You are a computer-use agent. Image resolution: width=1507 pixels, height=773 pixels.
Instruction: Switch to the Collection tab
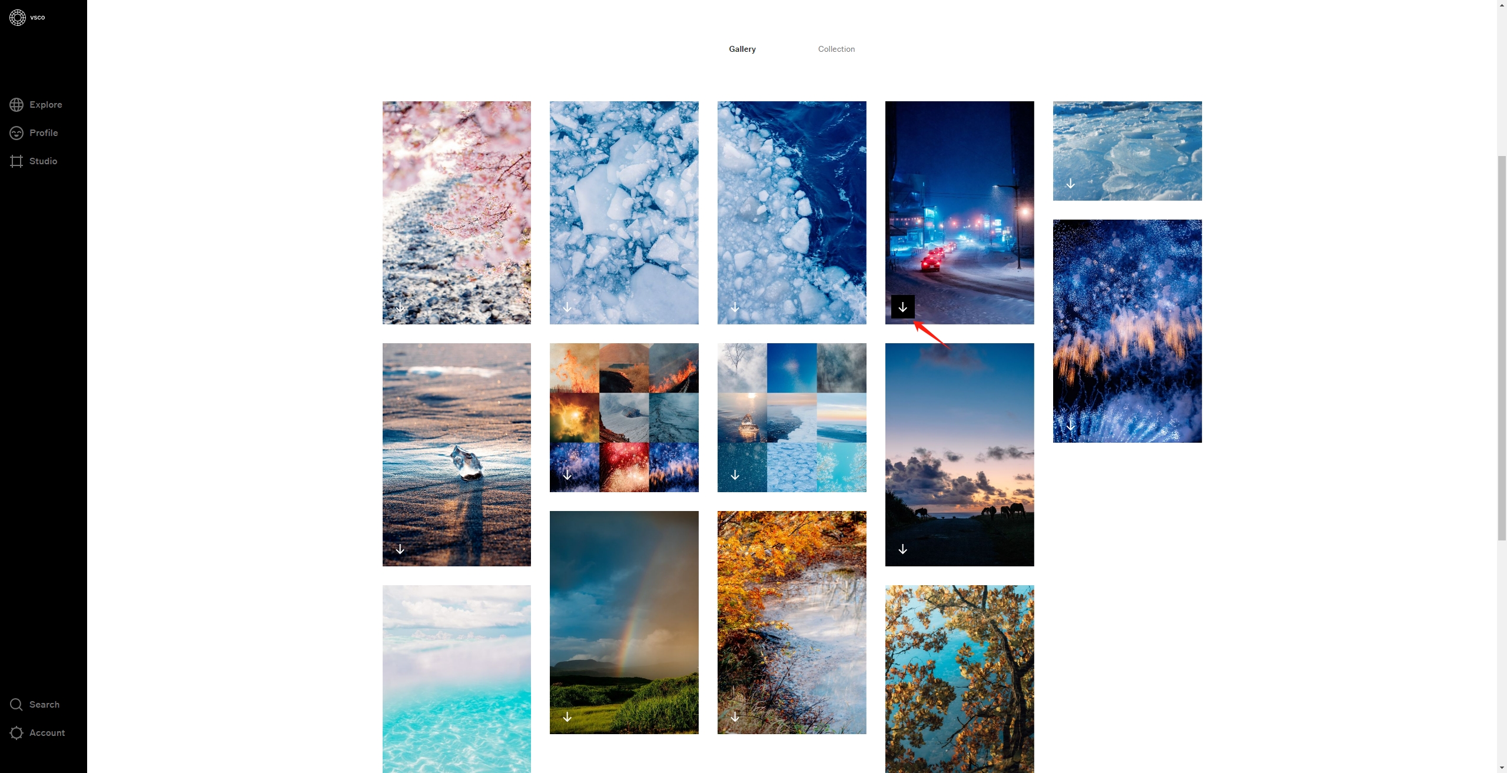836,48
